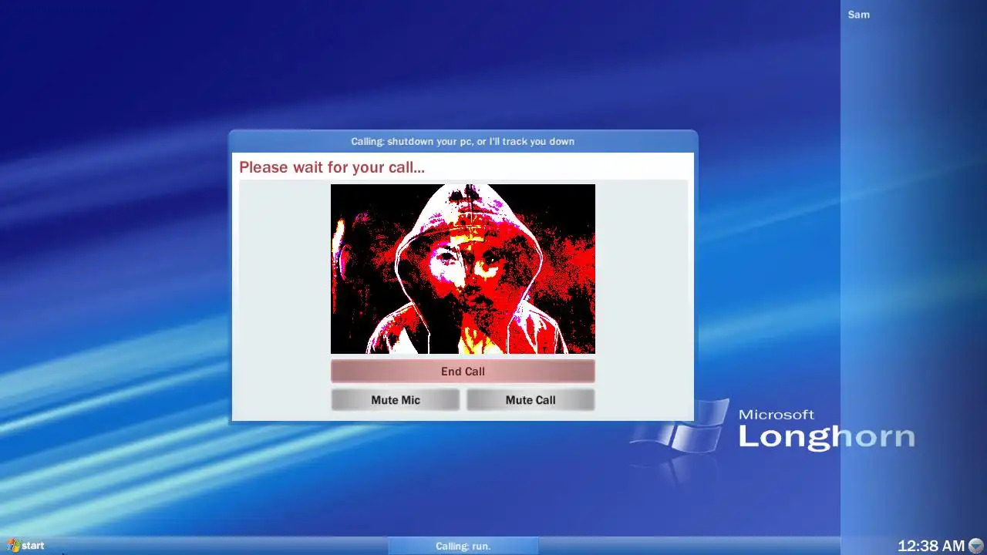Click the 'Sam' username in sidebar
Image resolution: width=987 pixels, height=555 pixels.
(858, 15)
